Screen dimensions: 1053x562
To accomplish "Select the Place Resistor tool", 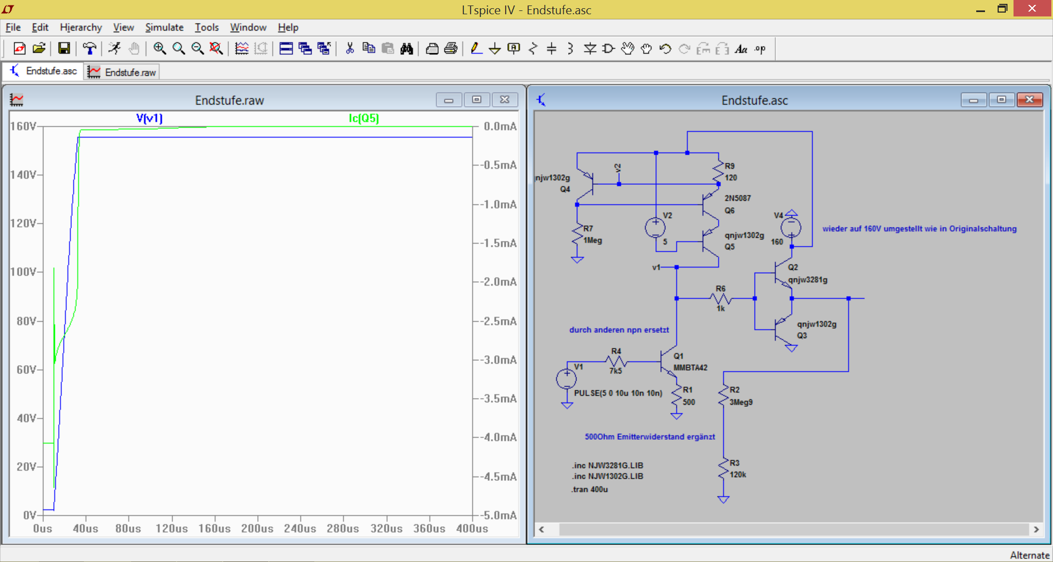I will tap(533, 49).
